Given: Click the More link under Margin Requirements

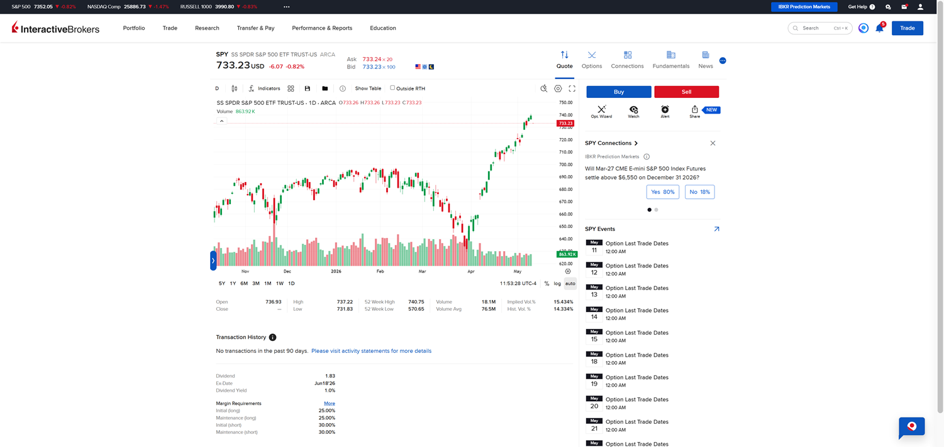Looking at the screenshot, I should (330, 404).
